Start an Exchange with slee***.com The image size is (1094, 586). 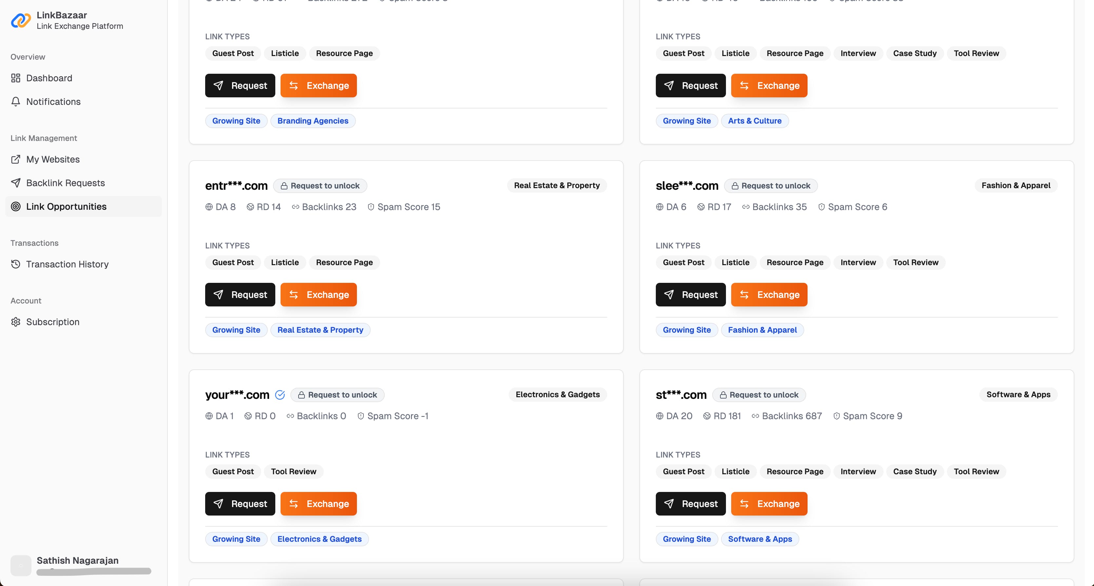click(769, 295)
